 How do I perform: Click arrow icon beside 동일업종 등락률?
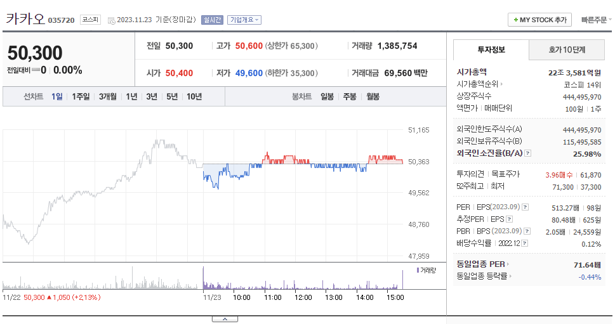click(x=510, y=276)
